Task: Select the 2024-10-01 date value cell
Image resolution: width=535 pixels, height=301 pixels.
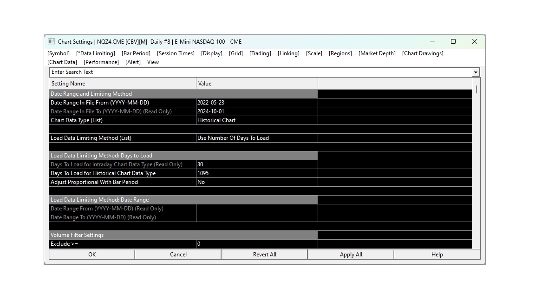Action: pyautogui.click(x=257, y=111)
